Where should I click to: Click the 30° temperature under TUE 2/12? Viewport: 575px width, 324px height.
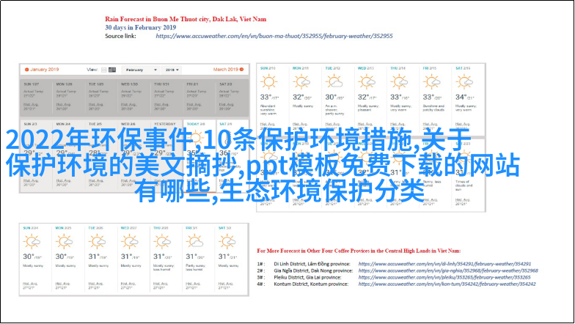(331, 97)
